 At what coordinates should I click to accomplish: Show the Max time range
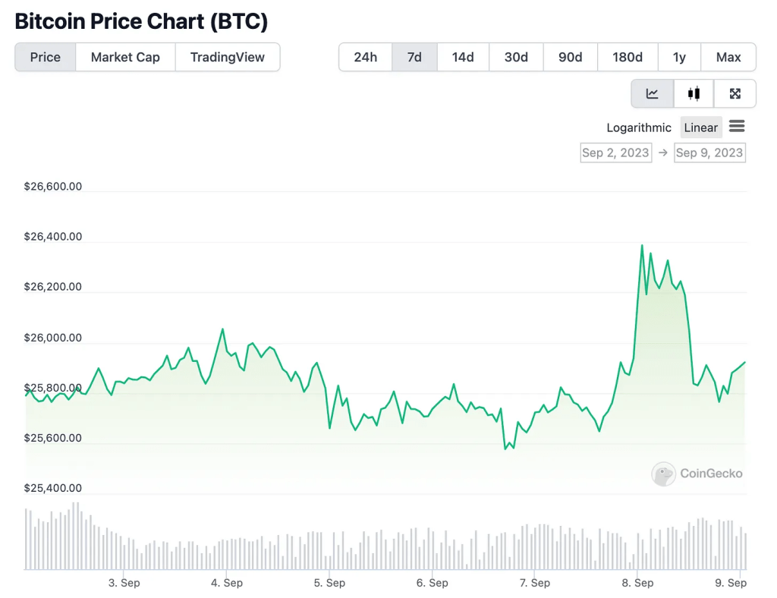click(728, 57)
